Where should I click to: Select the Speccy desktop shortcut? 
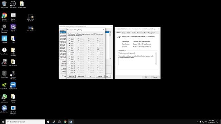(4, 63)
